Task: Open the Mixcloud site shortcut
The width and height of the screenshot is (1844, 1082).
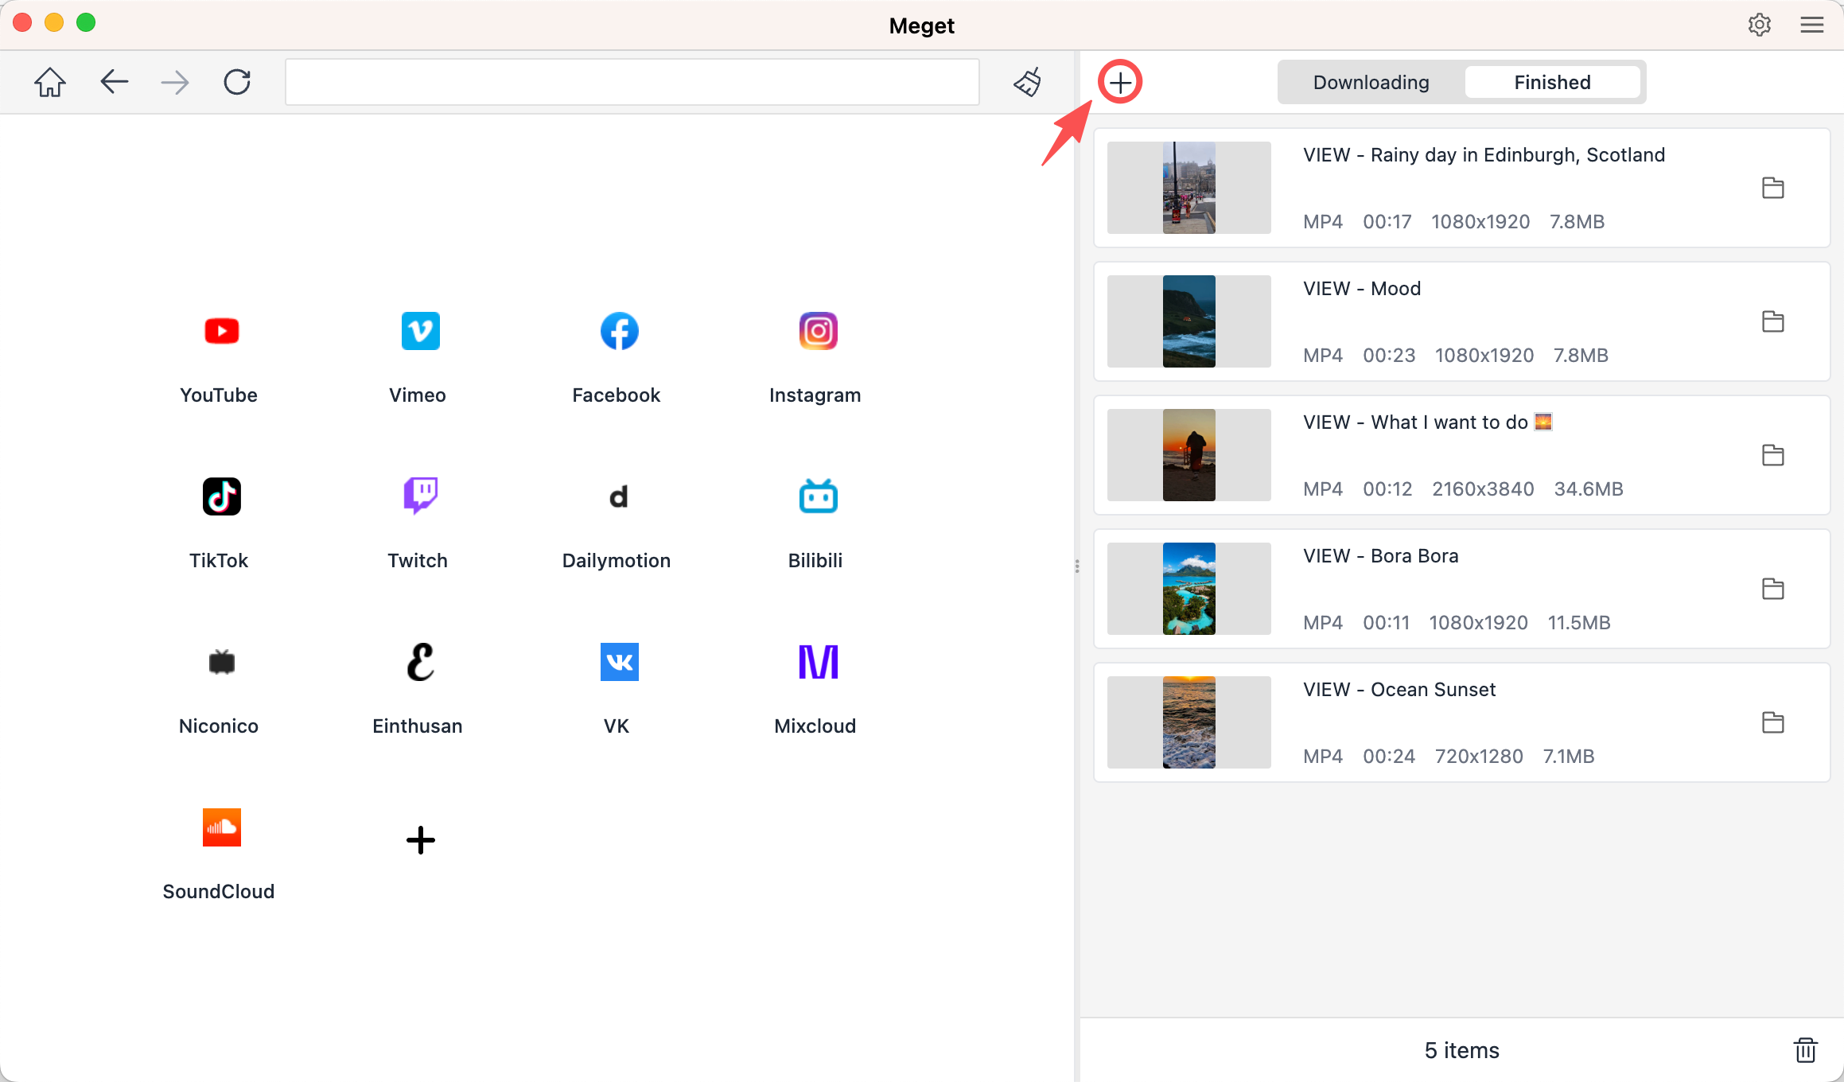Action: [818, 663]
